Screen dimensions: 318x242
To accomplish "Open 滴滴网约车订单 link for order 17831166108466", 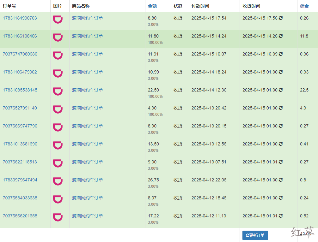I will tap(88, 36).
